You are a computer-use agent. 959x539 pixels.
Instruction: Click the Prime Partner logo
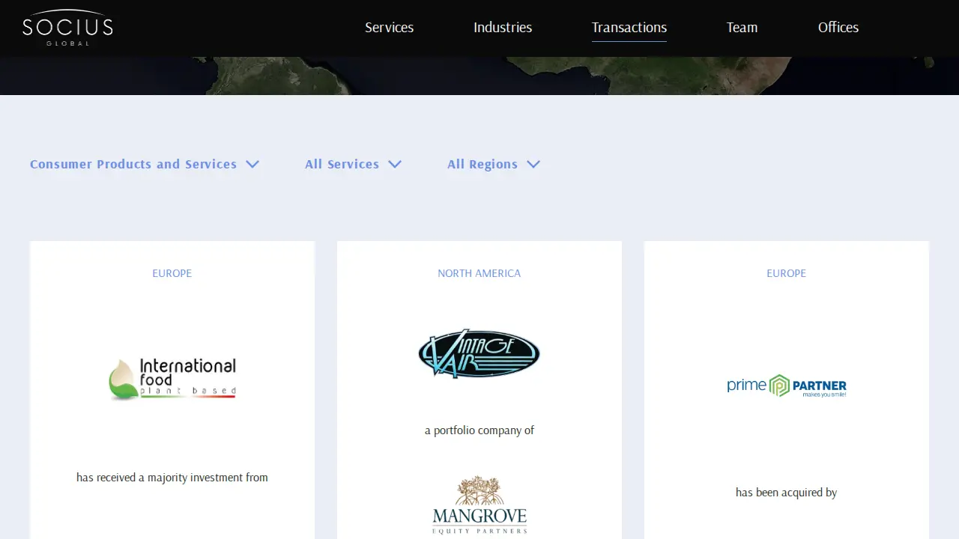coord(787,386)
